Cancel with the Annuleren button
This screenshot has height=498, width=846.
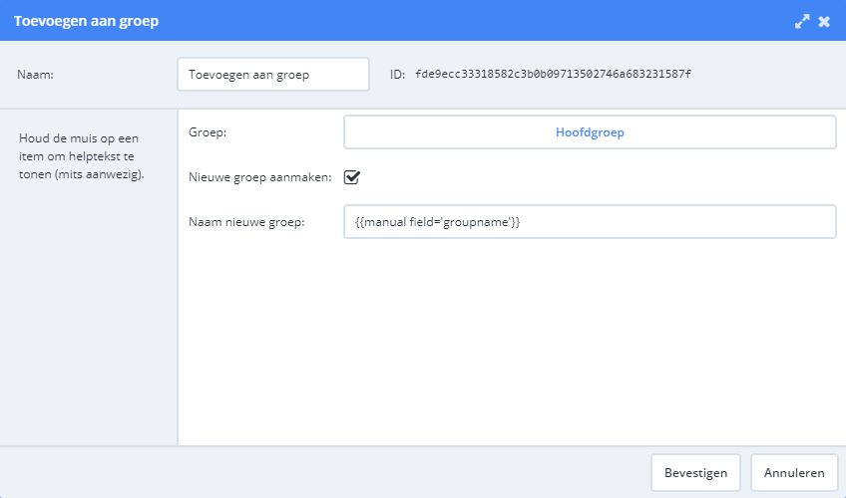click(794, 473)
